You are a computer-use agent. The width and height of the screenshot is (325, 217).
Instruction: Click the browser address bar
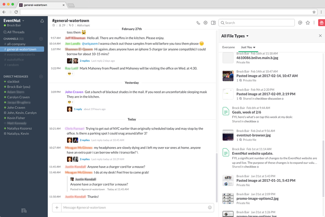pyautogui.click(x=166, y=12)
